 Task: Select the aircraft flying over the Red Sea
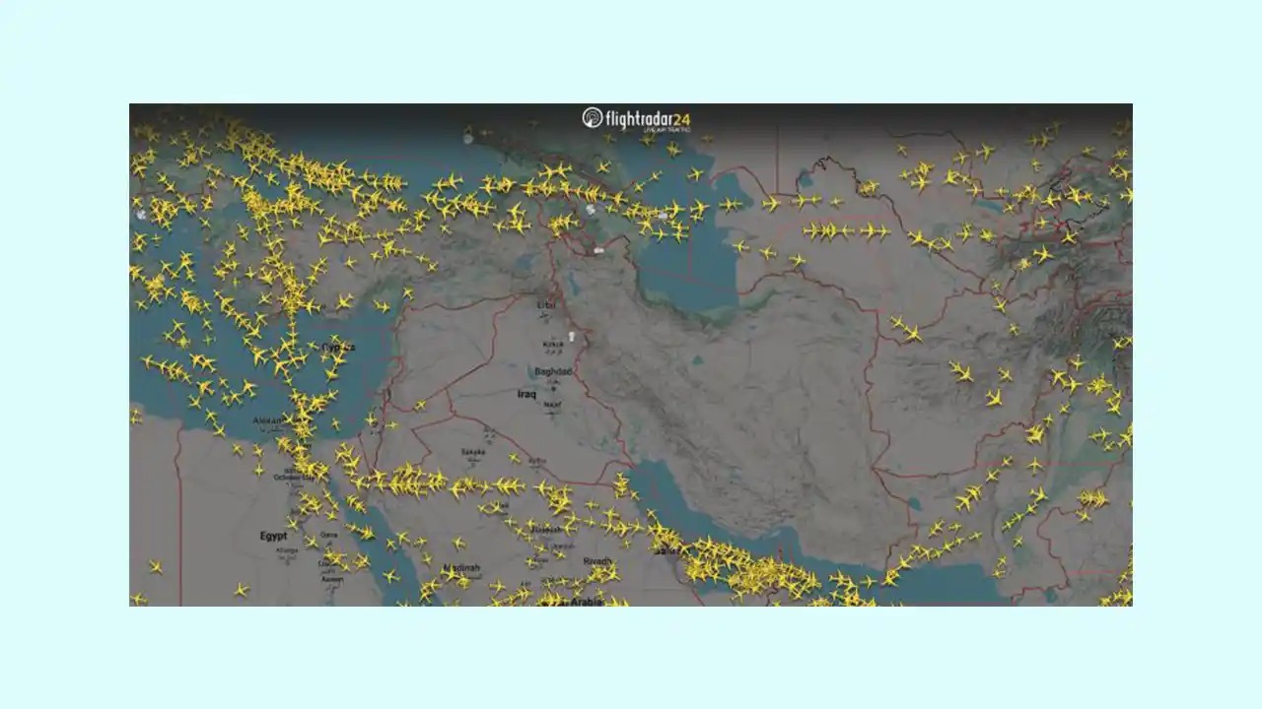(x=391, y=574)
